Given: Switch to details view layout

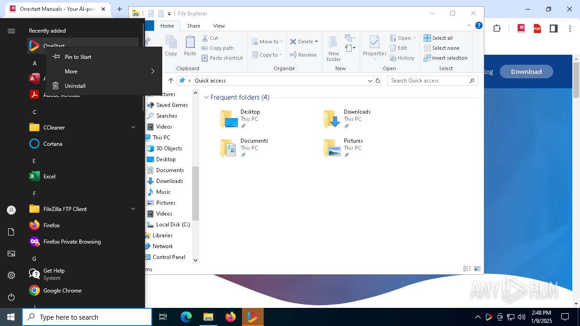Looking at the screenshot, I should click(467, 269).
